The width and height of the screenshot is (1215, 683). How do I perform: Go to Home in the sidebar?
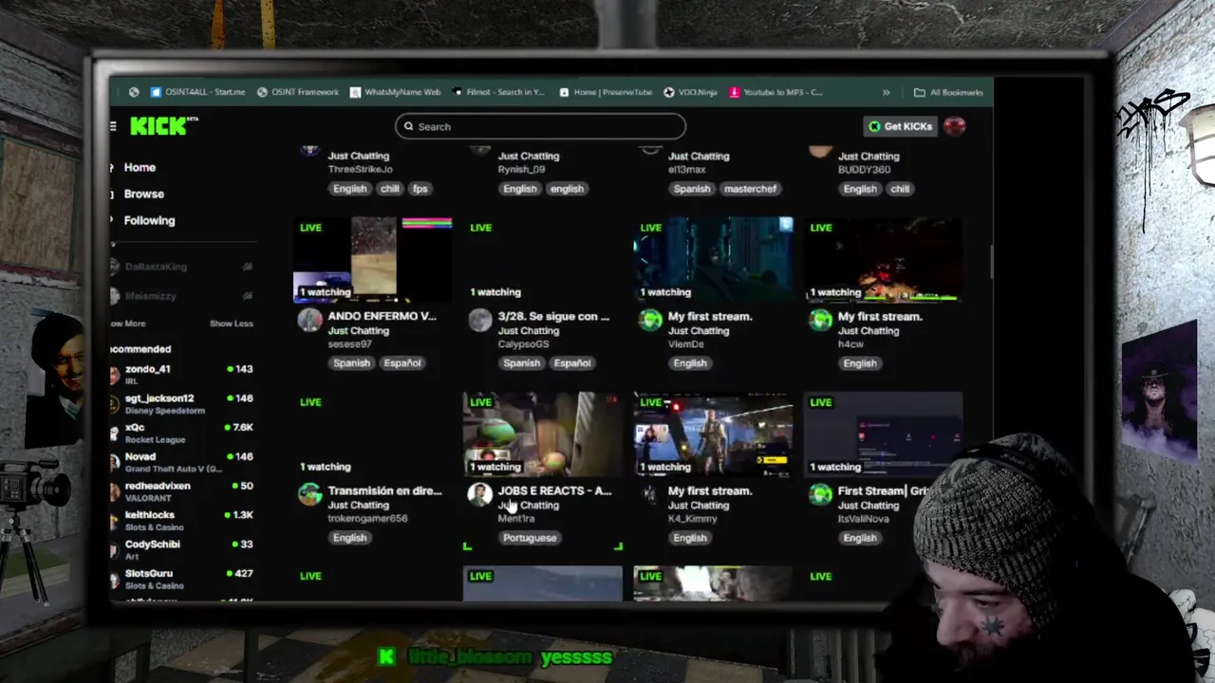140,167
